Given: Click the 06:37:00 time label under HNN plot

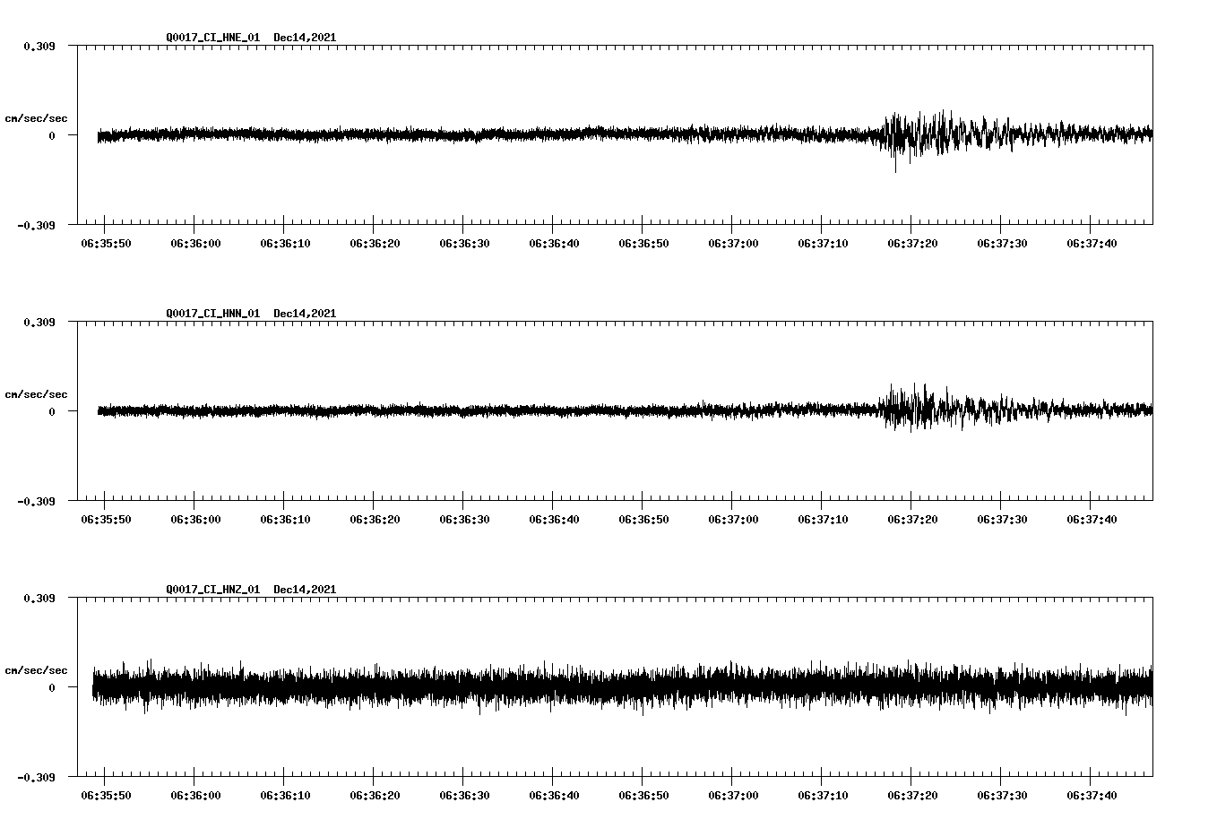Looking at the screenshot, I should [x=733, y=520].
